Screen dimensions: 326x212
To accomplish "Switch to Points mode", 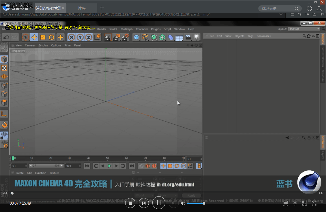I will [x=4, y=85].
